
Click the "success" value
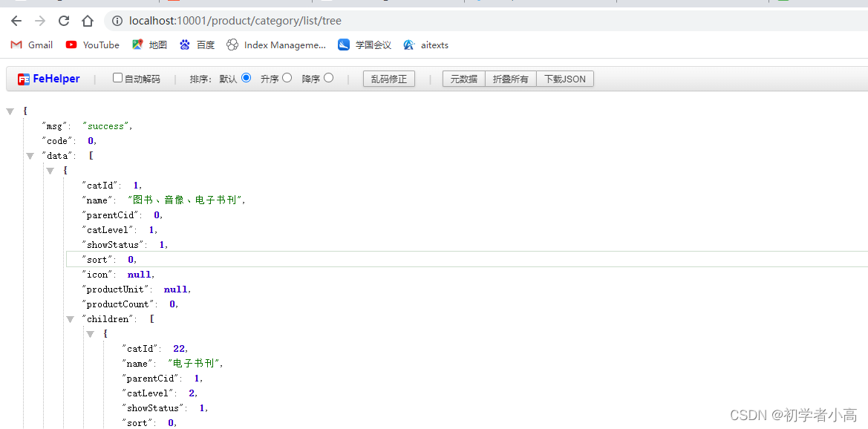pos(106,126)
